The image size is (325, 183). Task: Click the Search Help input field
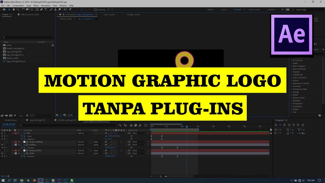[308, 10]
